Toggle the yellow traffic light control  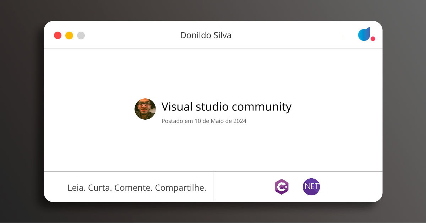69,35
